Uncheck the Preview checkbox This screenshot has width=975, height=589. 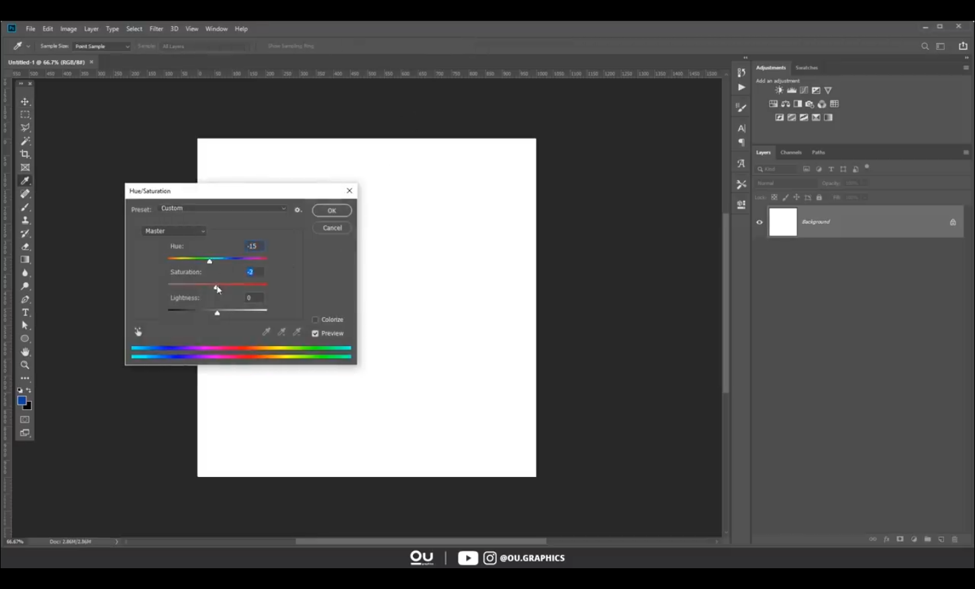(315, 333)
